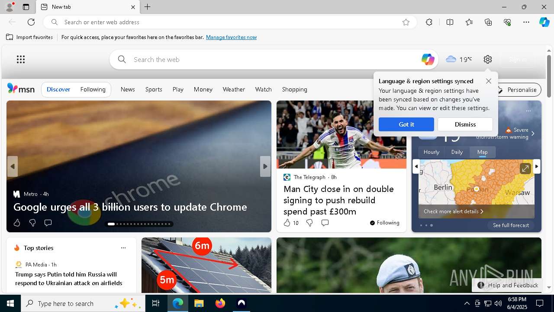554x312 pixels.
Task: Check more alert details
Action: [x=453, y=211]
